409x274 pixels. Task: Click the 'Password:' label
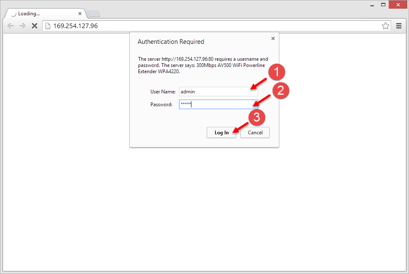pyautogui.click(x=161, y=104)
